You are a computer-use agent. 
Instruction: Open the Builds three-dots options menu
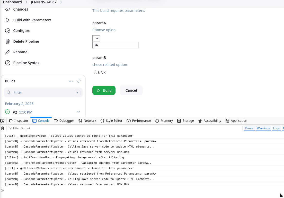[71, 81]
